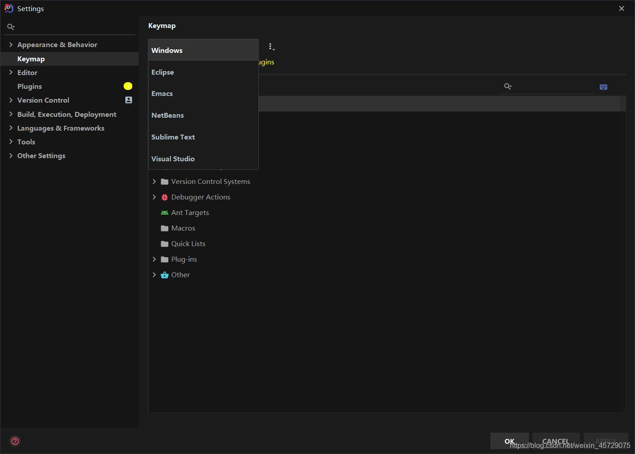Click the Version Control Systems folder icon
The image size is (635, 454).
[165, 182]
